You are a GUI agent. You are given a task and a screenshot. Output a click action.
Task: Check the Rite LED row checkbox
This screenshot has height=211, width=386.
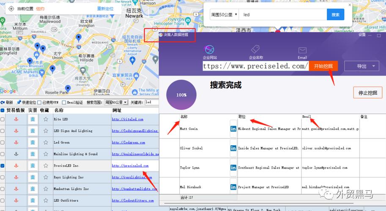click(3, 119)
